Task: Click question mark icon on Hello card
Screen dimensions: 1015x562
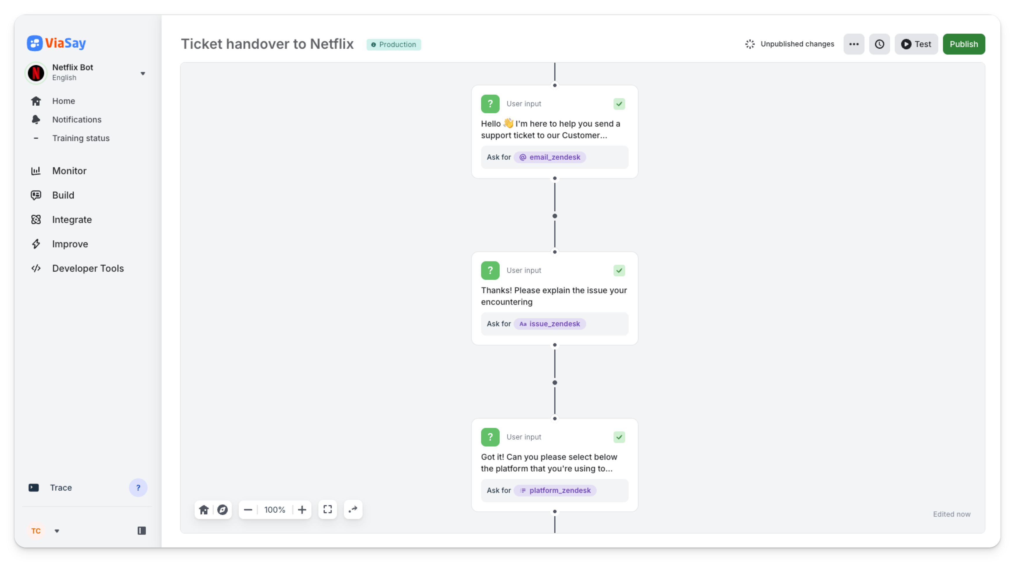Action: (x=490, y=104)
